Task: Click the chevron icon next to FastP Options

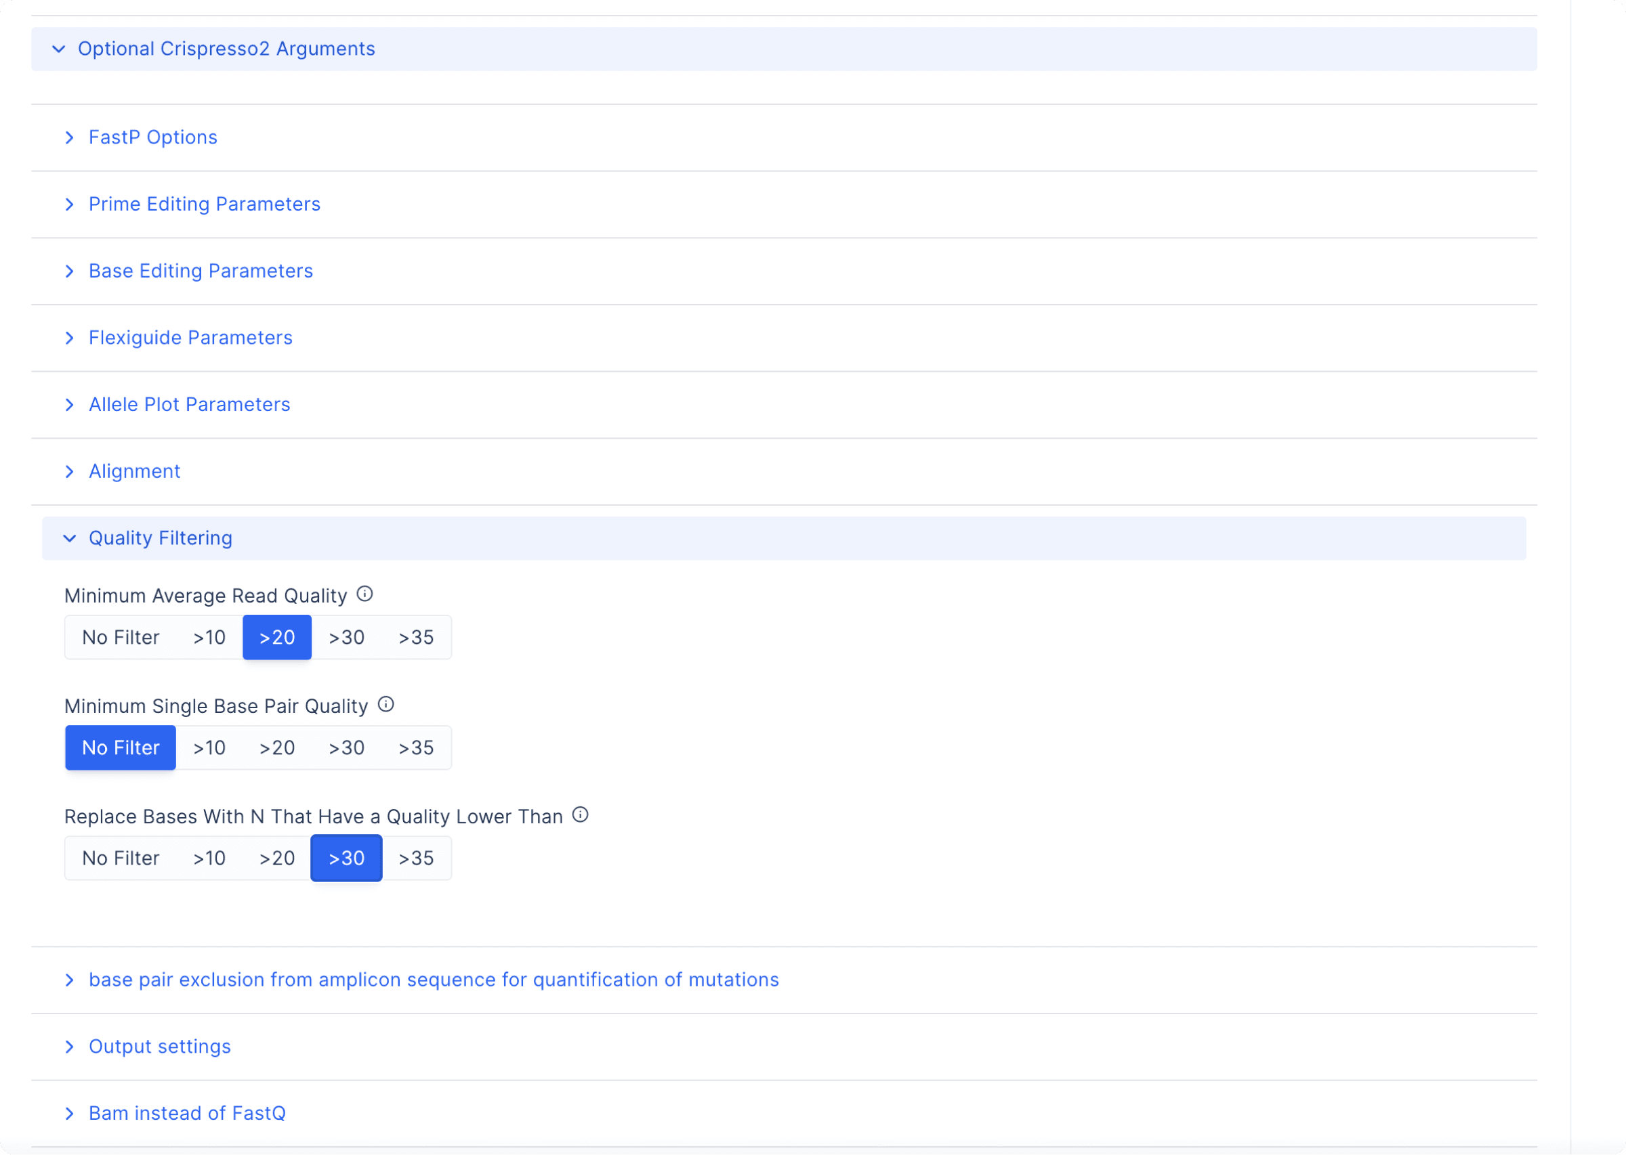Action: (69, 137)
